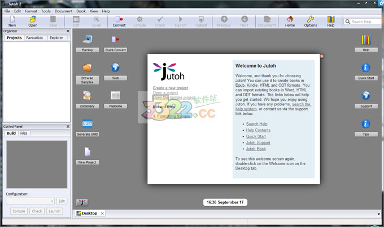Open the Document menu
The image size is (384, 227).
(63, 11)
